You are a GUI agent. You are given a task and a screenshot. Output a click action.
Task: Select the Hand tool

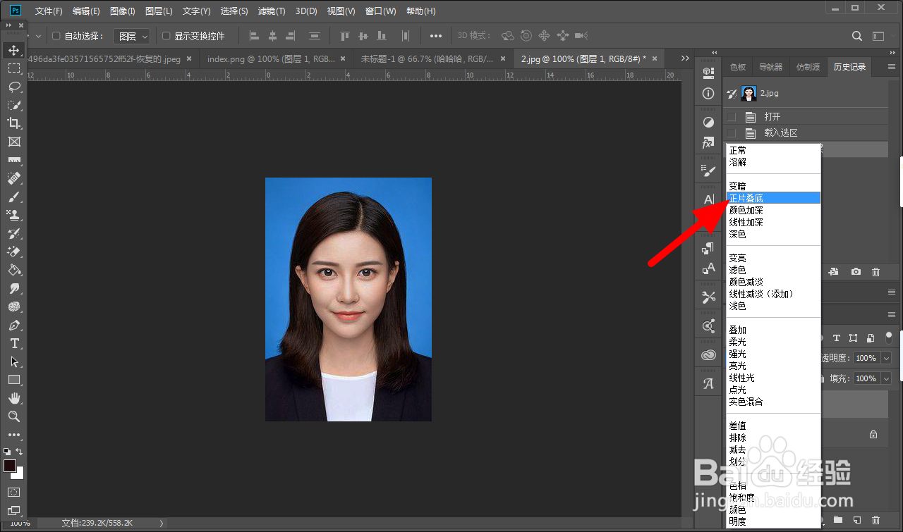point(14,398)
